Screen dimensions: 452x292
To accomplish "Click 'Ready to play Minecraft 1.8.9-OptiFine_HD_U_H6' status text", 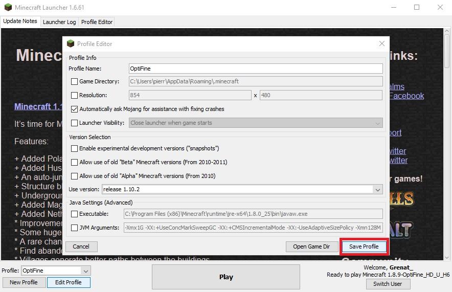I will (388, 275).
